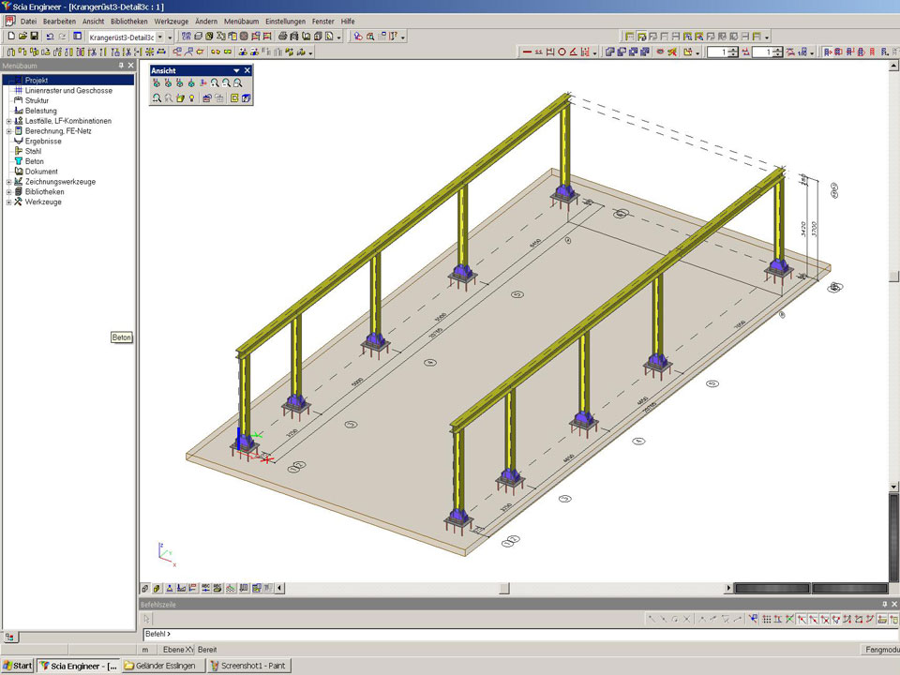
Task: Click the red circle draw icon
Action: (562, 52)
